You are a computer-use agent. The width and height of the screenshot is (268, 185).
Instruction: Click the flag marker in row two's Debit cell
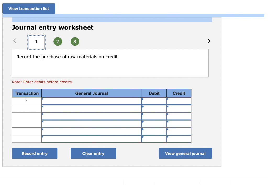(x=143, y=107)
